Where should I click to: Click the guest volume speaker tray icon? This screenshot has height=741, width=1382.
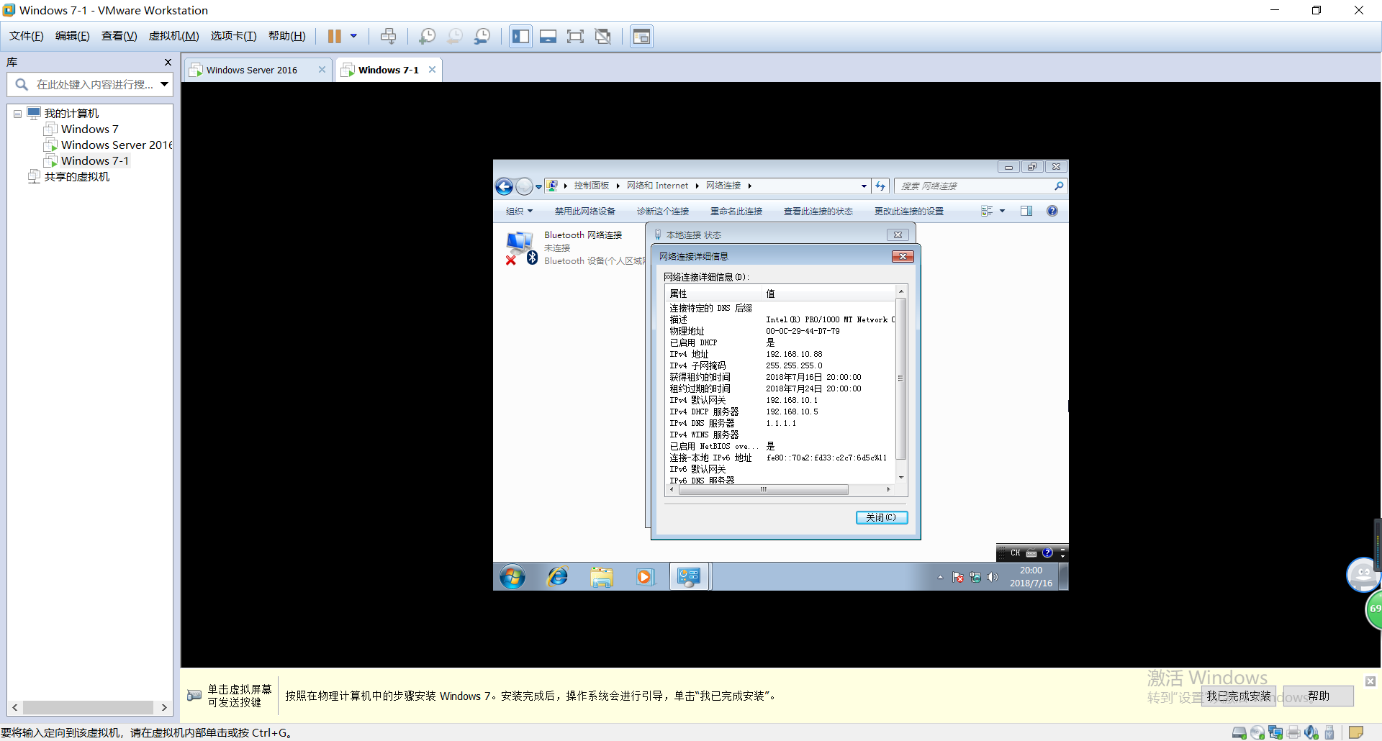pos(993,577)
